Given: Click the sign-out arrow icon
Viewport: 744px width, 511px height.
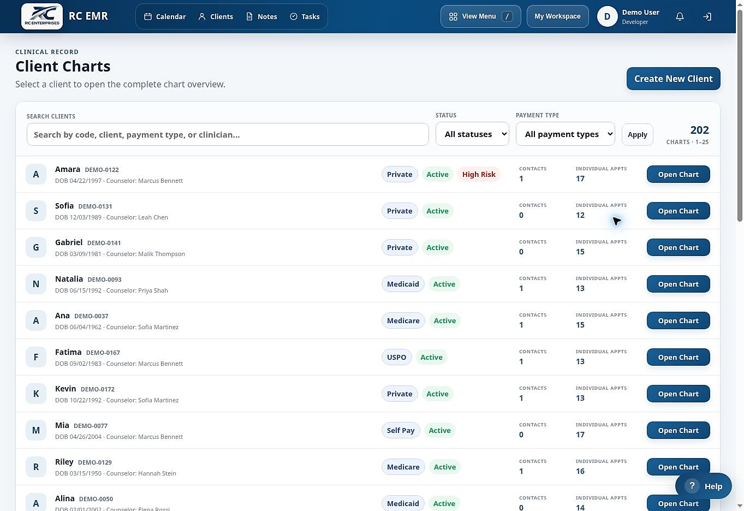Looking at the screenshot, I should [707, 16].
